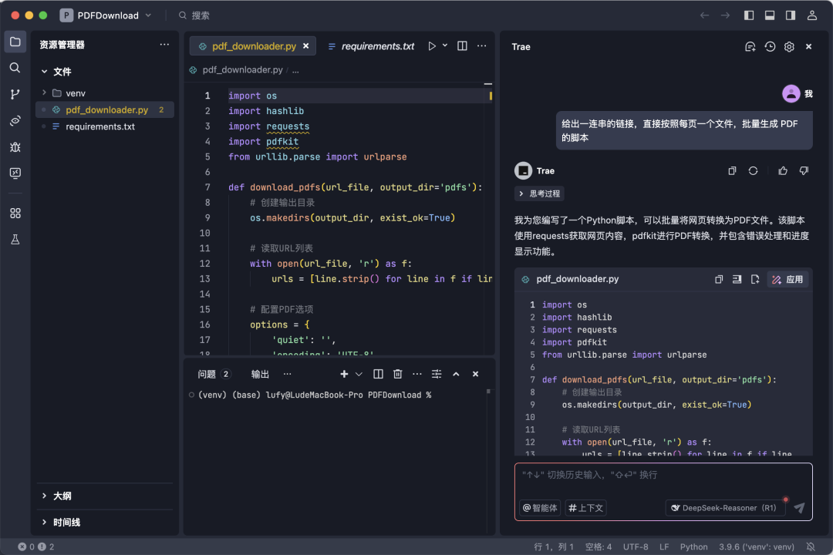Click the 搜索 search field
The width and height of the screenshot is (833, 555).
click(194, 15)
